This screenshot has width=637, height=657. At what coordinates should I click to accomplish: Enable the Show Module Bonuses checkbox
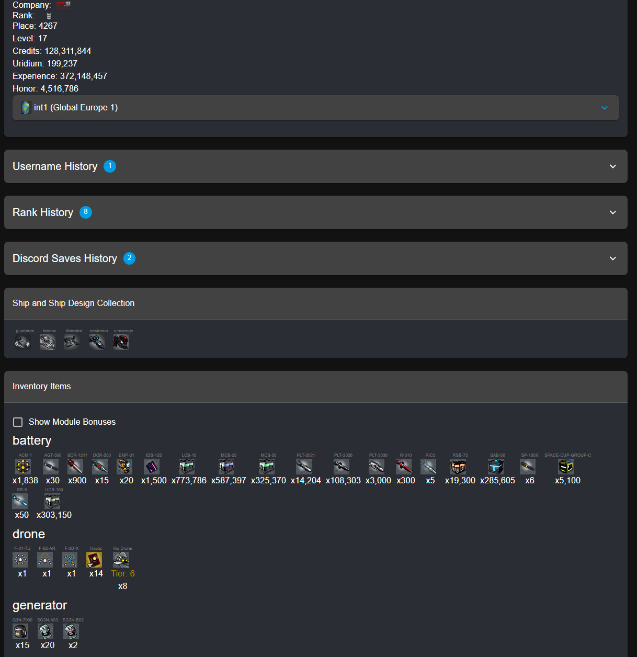pyautogui.click(x=18, y=422)
